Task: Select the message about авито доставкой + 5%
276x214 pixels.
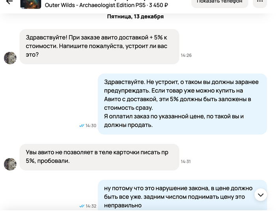Action: coord(99,46)
